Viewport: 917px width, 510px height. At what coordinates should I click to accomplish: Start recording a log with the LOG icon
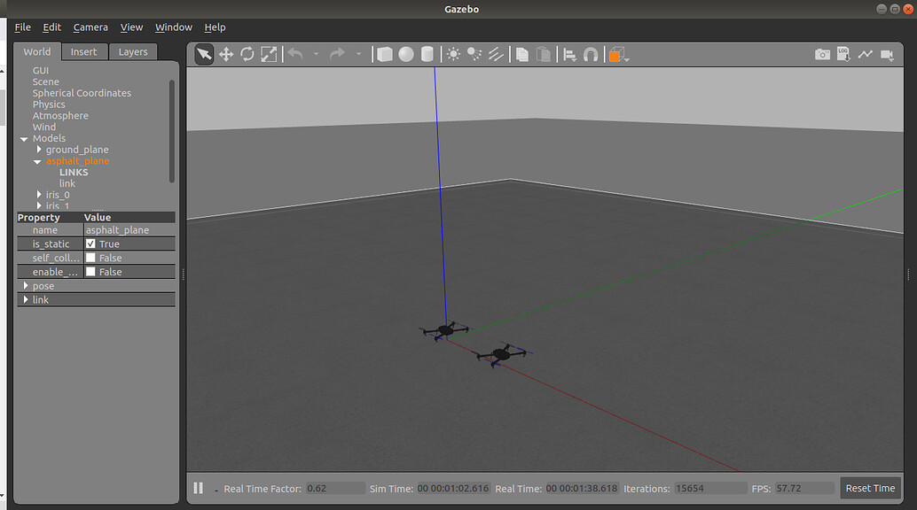coord(843,53)
